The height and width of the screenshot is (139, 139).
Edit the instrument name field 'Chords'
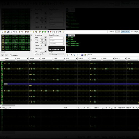pos(113,55)
